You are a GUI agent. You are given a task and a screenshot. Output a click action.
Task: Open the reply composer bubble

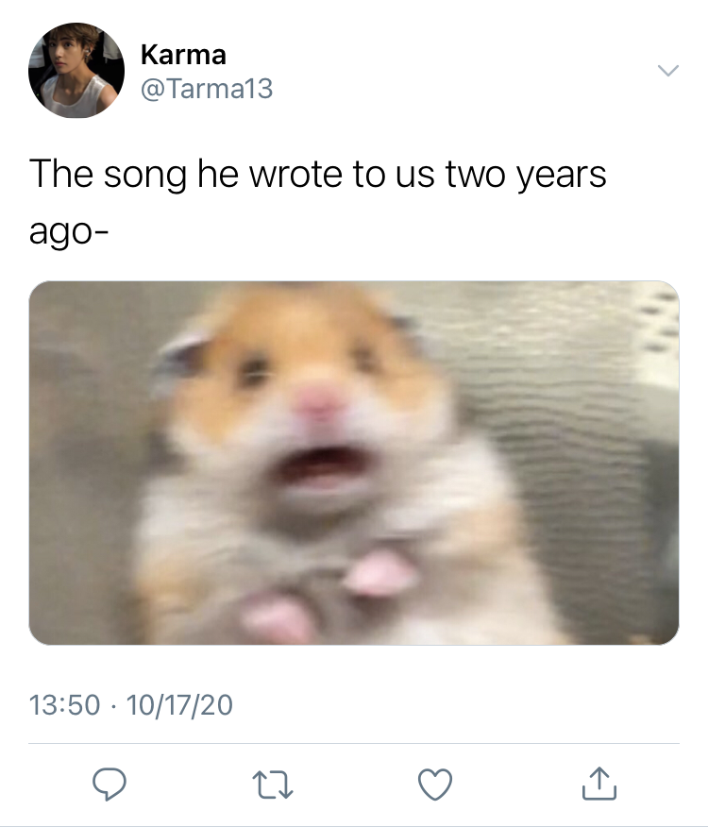coord(110,785)
